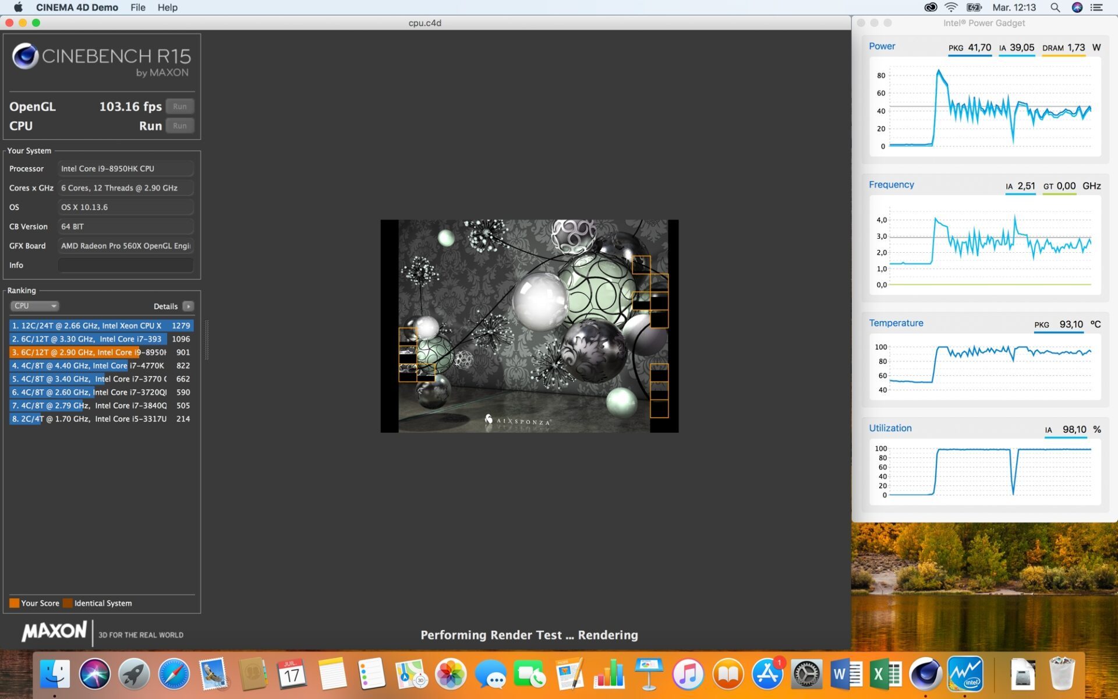The image size is (1118, 699).
Task: Open Notes app in Dock
Action: click(332, 674)
